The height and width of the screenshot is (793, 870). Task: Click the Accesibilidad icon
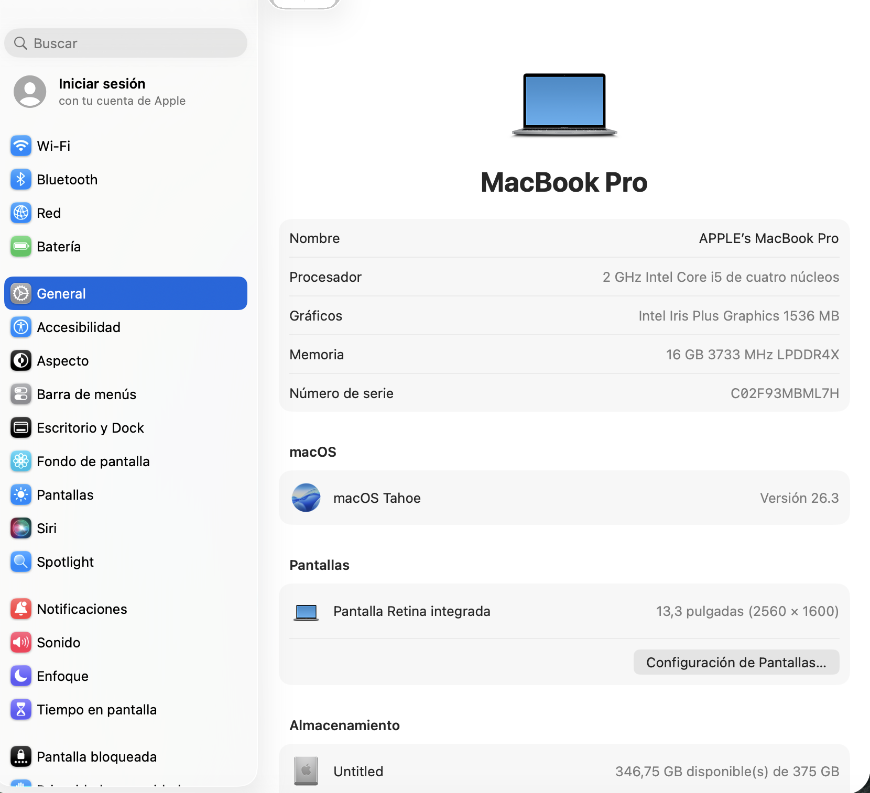click(x=21, y=327)
